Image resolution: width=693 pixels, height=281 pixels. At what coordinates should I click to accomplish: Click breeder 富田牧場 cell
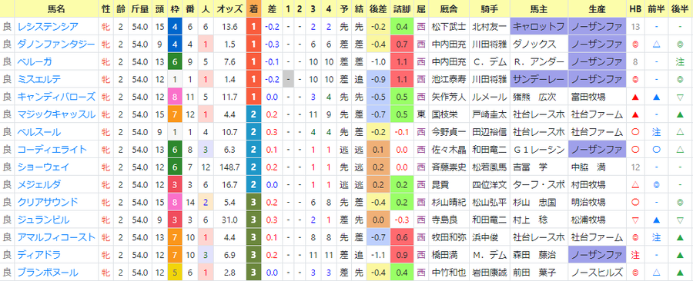click(x=597, y=97)
